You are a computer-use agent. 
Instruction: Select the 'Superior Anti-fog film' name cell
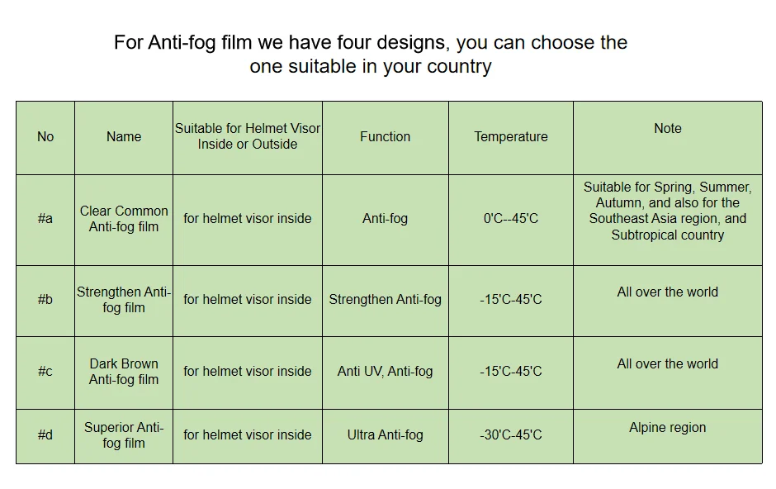(124, 435)
